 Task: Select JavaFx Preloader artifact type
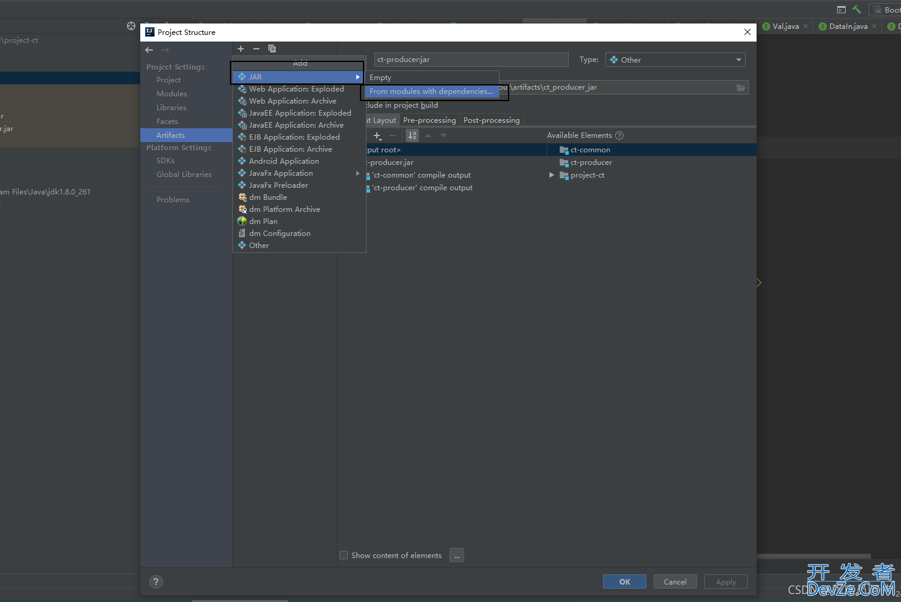[x=299, y=185]
